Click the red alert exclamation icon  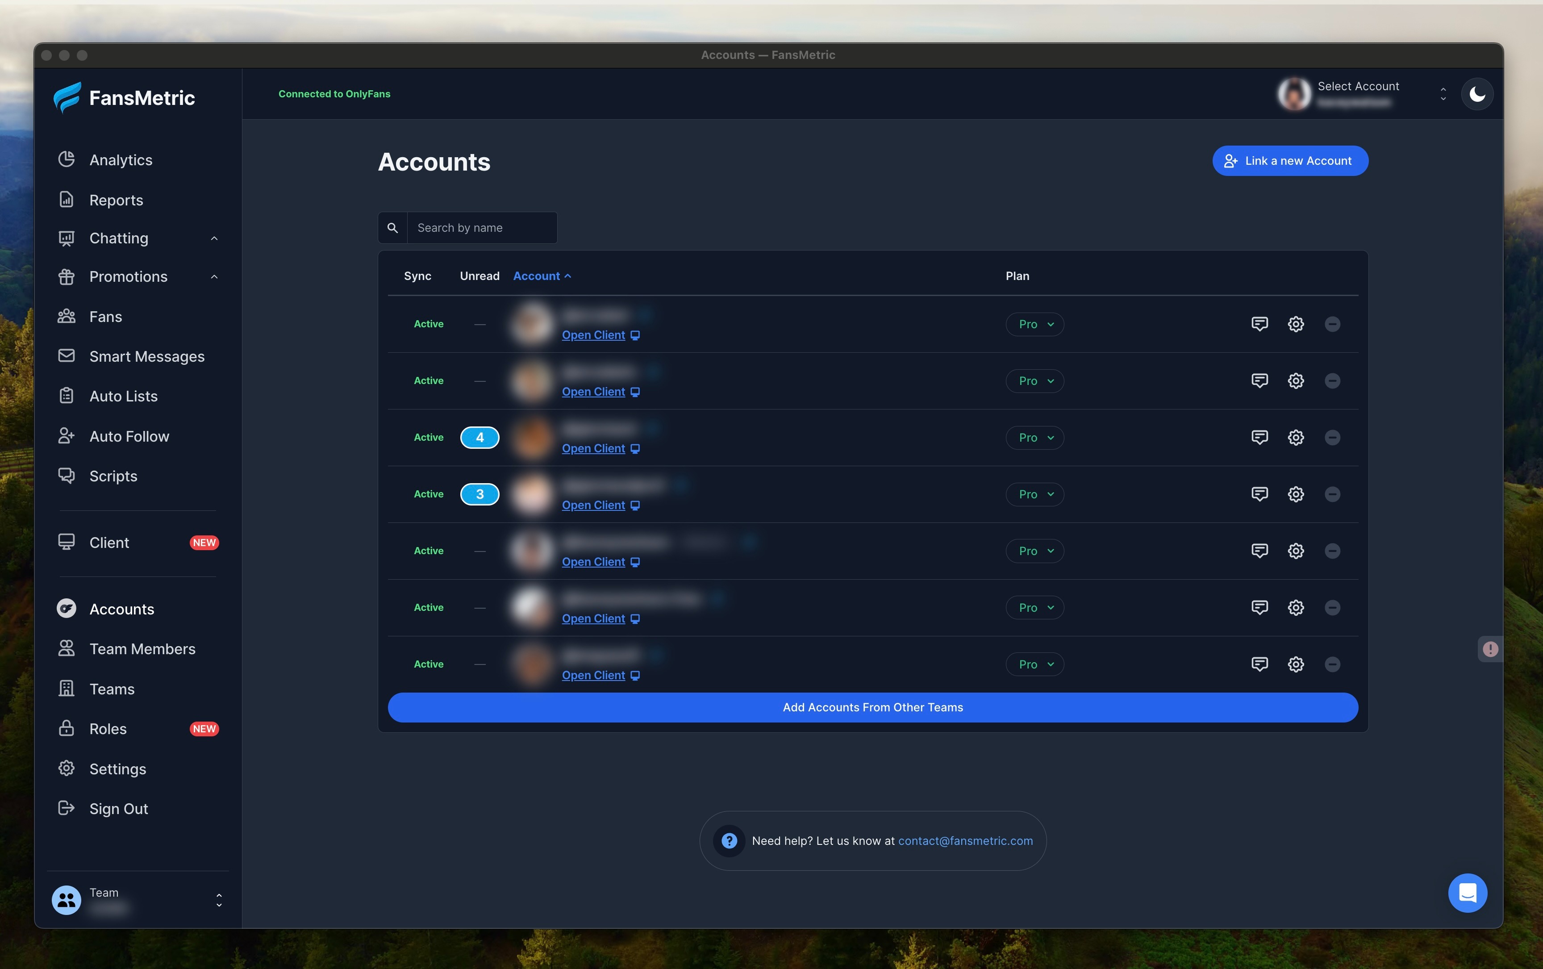[x=1490, y=649]
